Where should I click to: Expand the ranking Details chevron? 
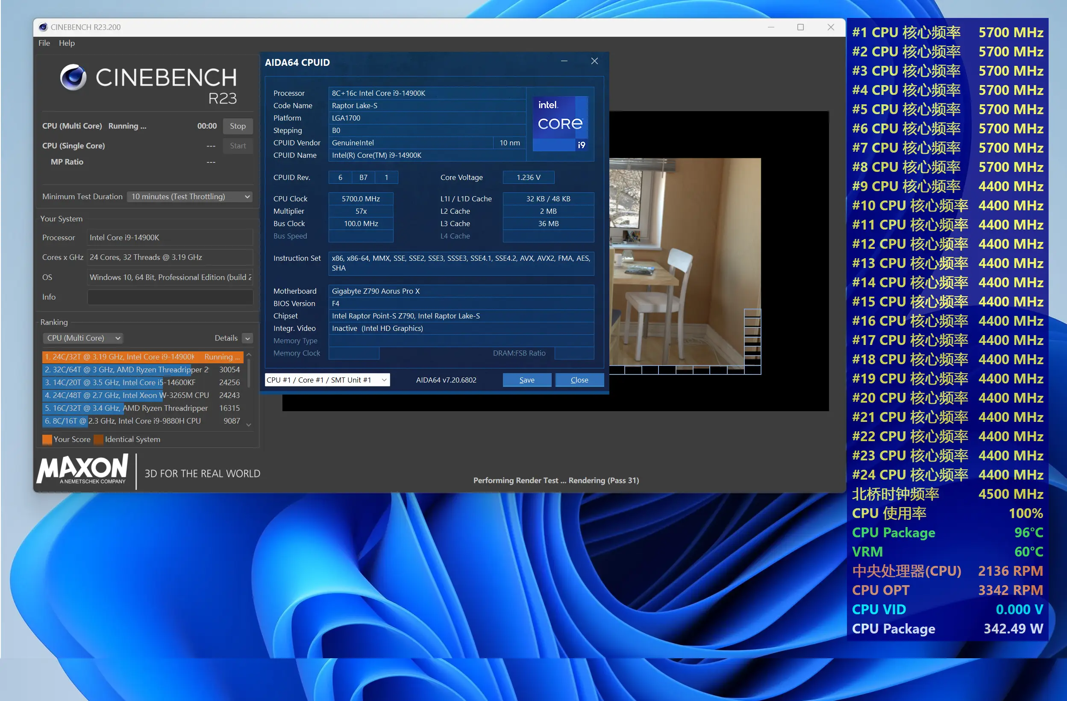coord(247,338)
